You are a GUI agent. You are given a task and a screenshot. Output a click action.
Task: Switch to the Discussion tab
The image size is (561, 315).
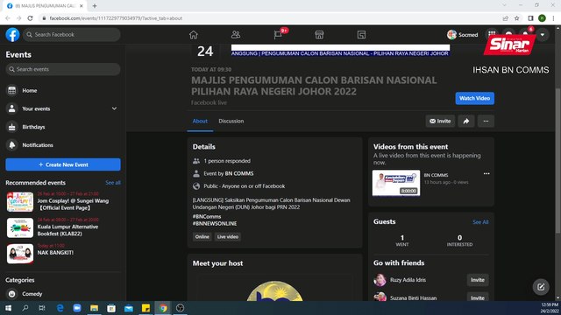[x=231, y=121]
